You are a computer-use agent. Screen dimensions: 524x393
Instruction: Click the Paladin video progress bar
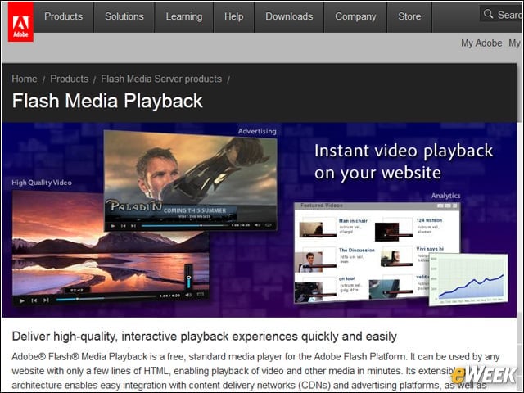185,226
